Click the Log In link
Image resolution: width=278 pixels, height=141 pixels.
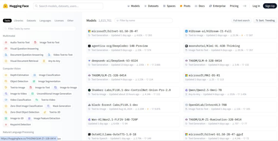coord(256,6)
